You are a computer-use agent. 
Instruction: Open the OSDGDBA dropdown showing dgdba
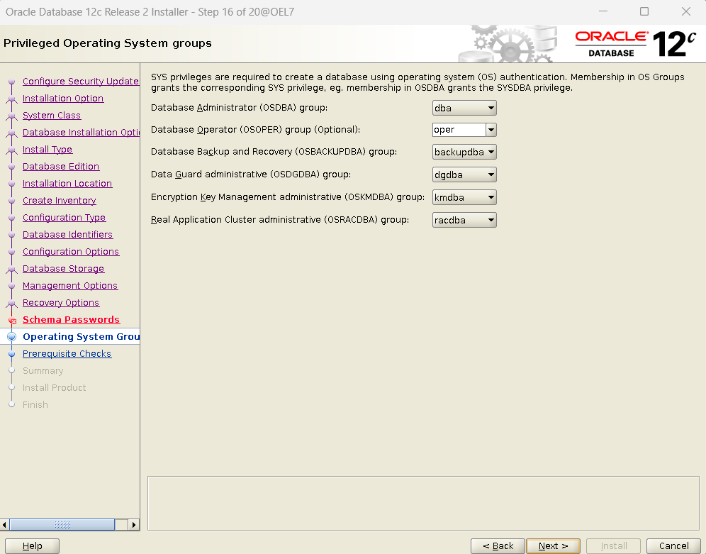pos(464,174)
